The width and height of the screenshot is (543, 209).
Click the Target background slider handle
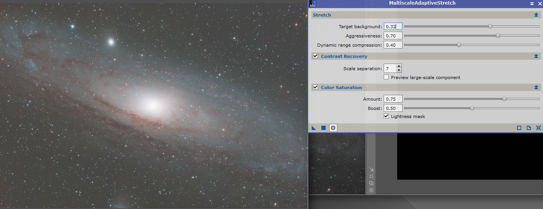(490, 26)
